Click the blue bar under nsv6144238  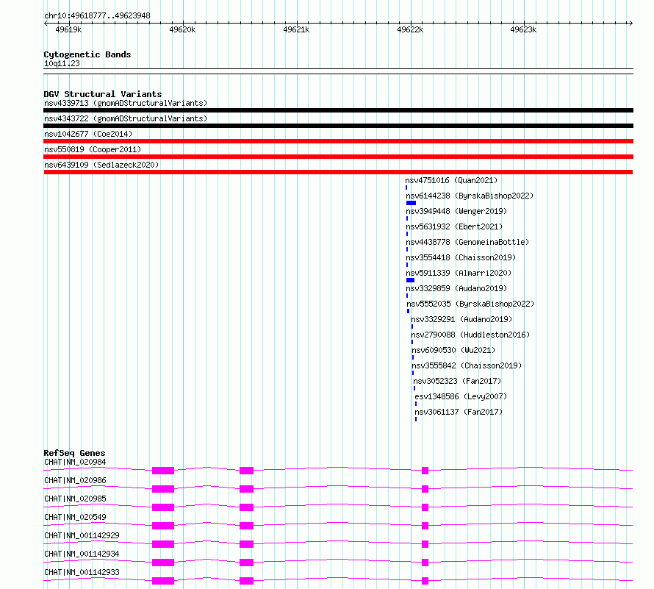point(412,203)
